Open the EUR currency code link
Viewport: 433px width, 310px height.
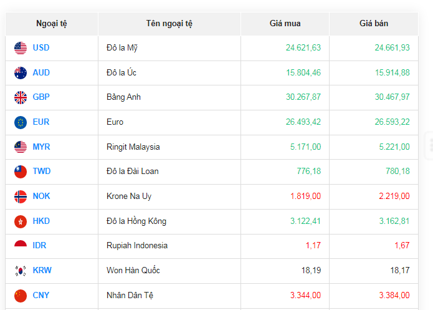click(x=41, y=122)
